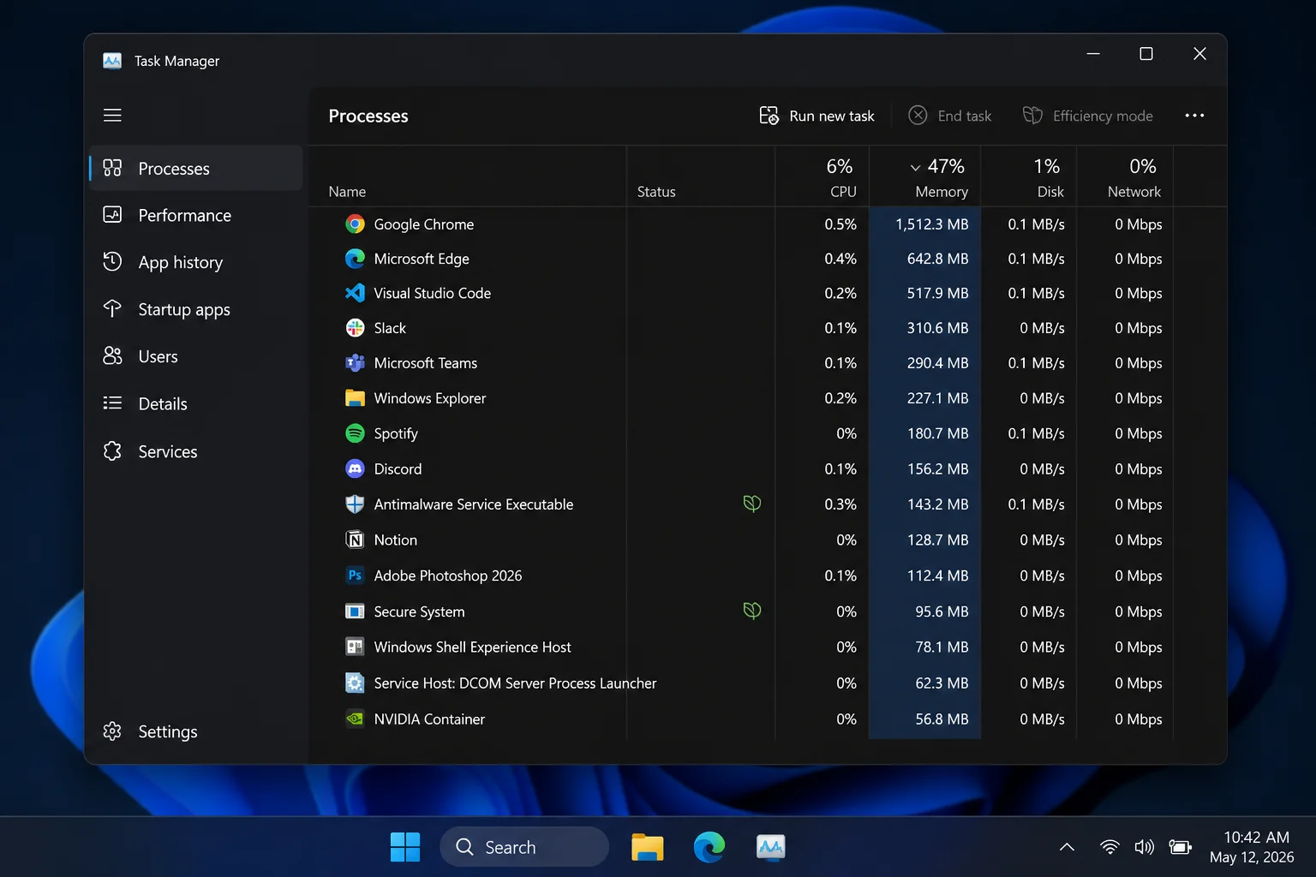Sort processes by the Status column

click(x=701, y=177)
